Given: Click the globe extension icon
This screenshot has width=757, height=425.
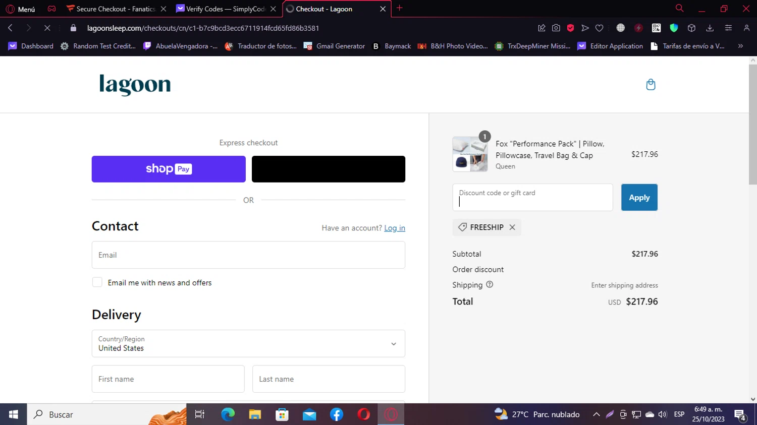Looking at the screenshot, I should [621, 28].
